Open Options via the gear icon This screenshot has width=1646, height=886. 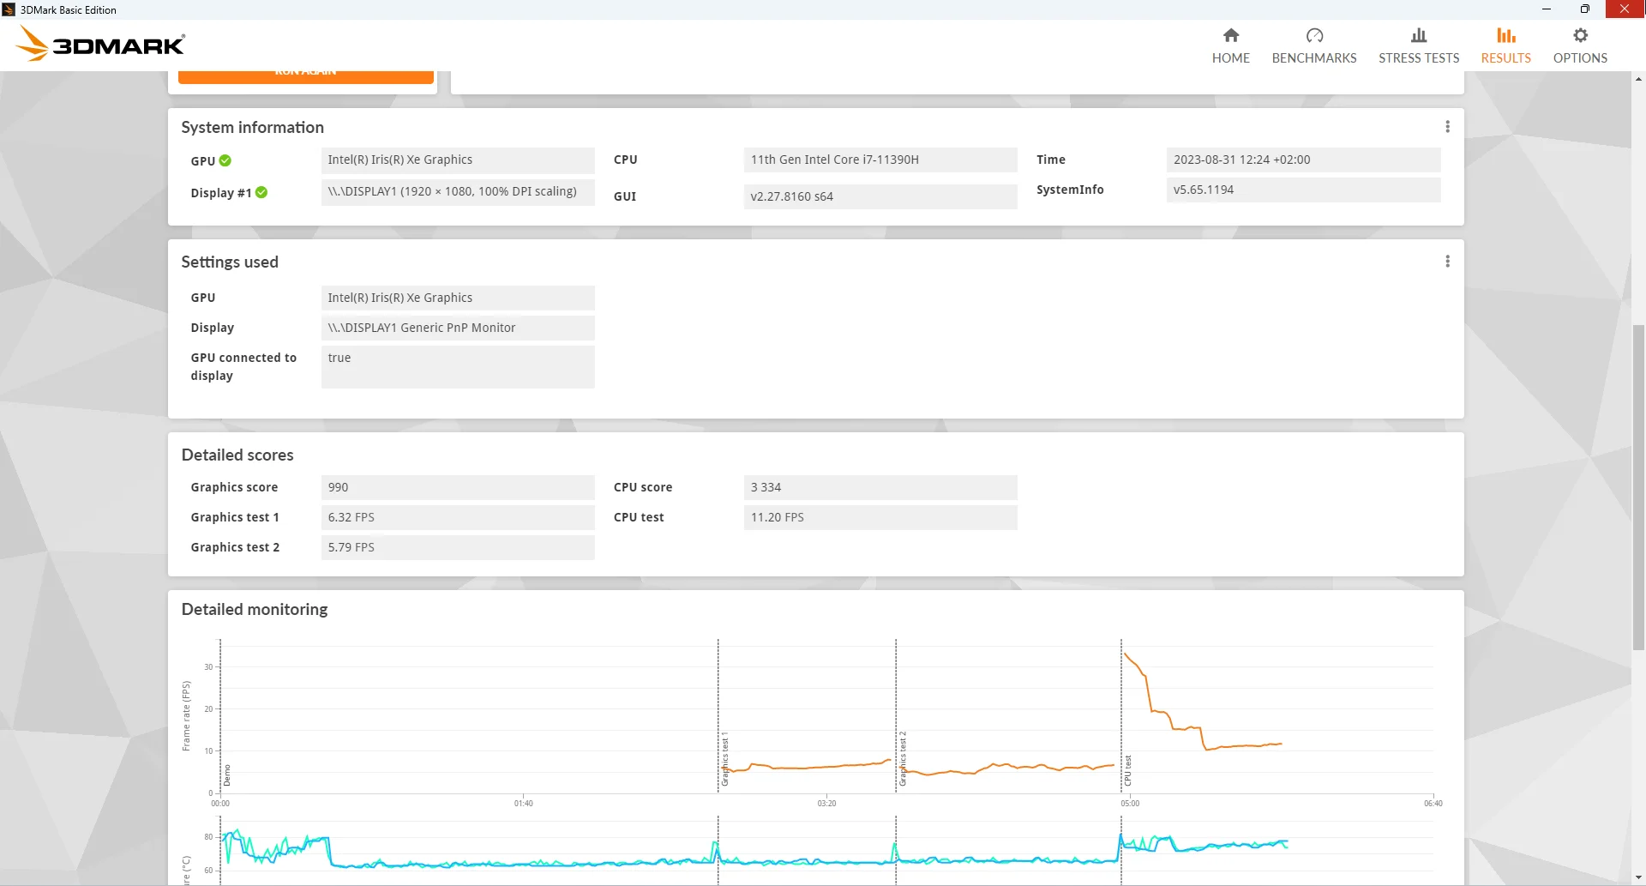pos(1579,35)
